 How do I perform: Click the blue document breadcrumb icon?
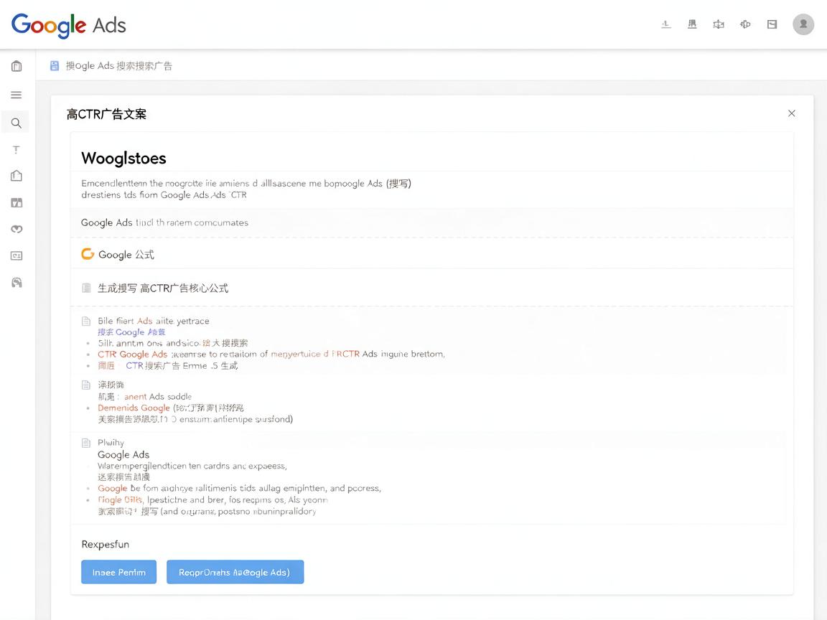point(55,66)
